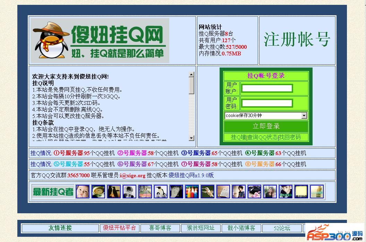
Task: Open the black-and-white person covering face avatar
Action: [129, 192]
